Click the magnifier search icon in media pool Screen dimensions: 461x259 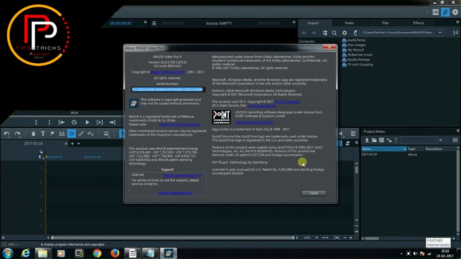pos(334,33)
